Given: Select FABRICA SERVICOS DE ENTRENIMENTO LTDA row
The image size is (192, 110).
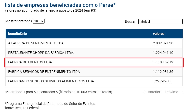Looking at the screenshot, I should tap(44, 72).
